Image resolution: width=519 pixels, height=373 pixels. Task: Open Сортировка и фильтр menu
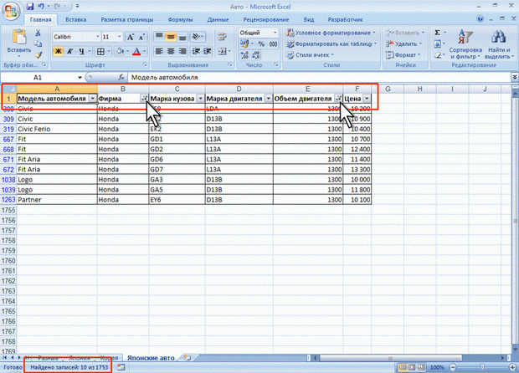tap(465, 44)
